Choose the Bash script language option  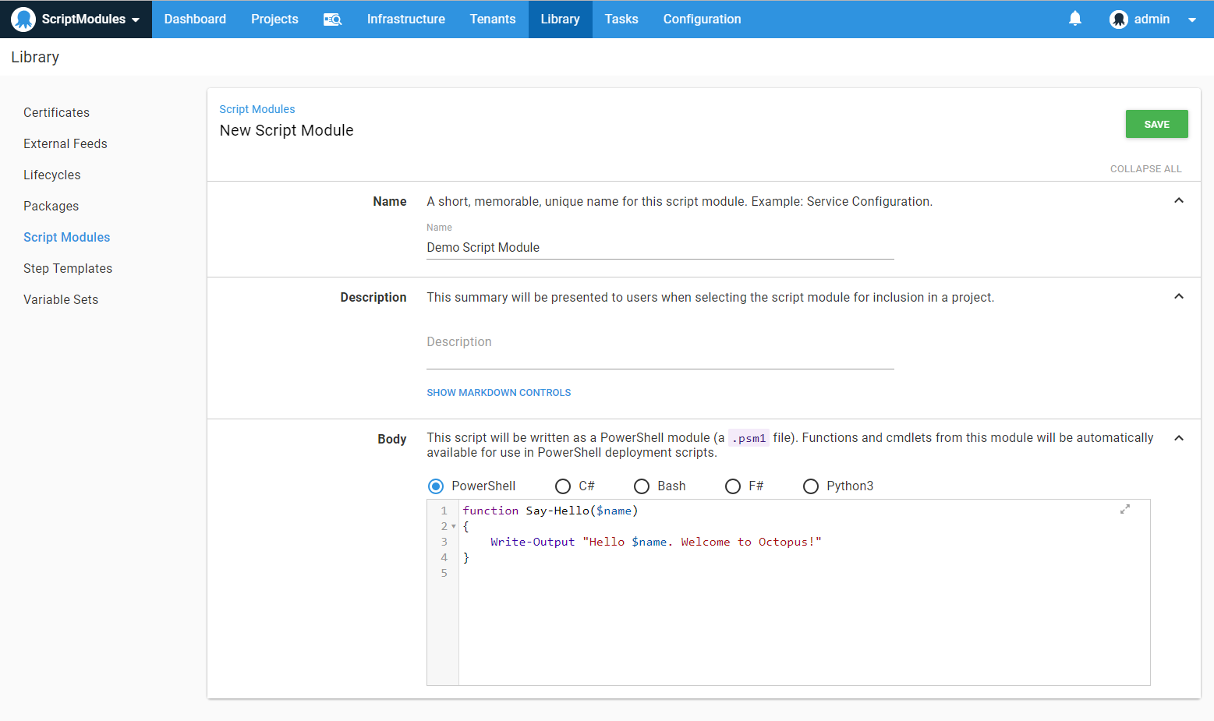tap(642, 486)
